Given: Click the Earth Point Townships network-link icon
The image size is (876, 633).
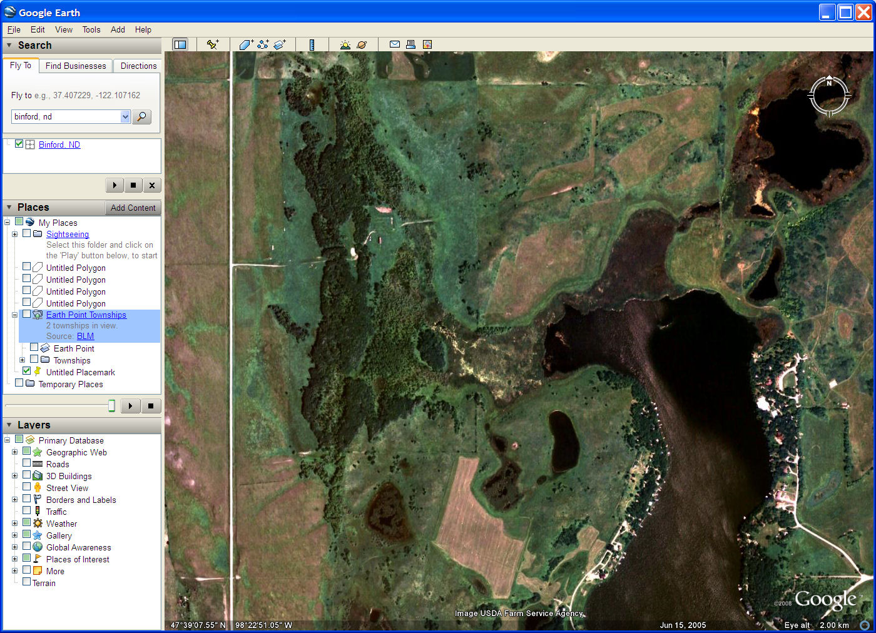Looking at the screenshot, I should 38,315.
